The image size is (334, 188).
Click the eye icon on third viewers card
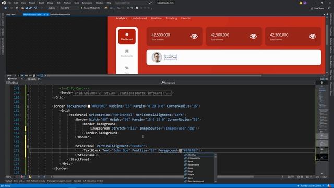pos(313,37)
